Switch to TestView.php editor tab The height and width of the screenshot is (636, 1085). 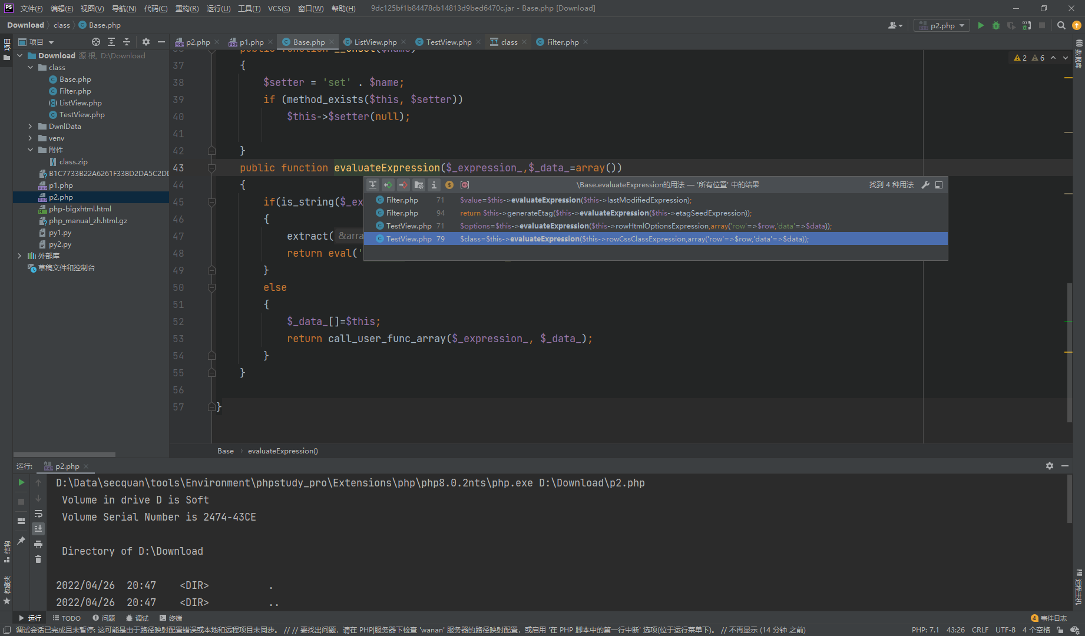click(x=448, y=42)
